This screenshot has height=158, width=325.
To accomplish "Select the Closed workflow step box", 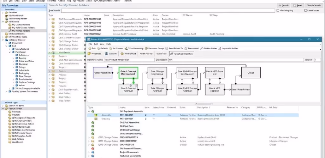I will 250,72.
